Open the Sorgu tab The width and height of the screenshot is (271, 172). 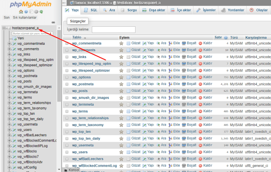129,10
